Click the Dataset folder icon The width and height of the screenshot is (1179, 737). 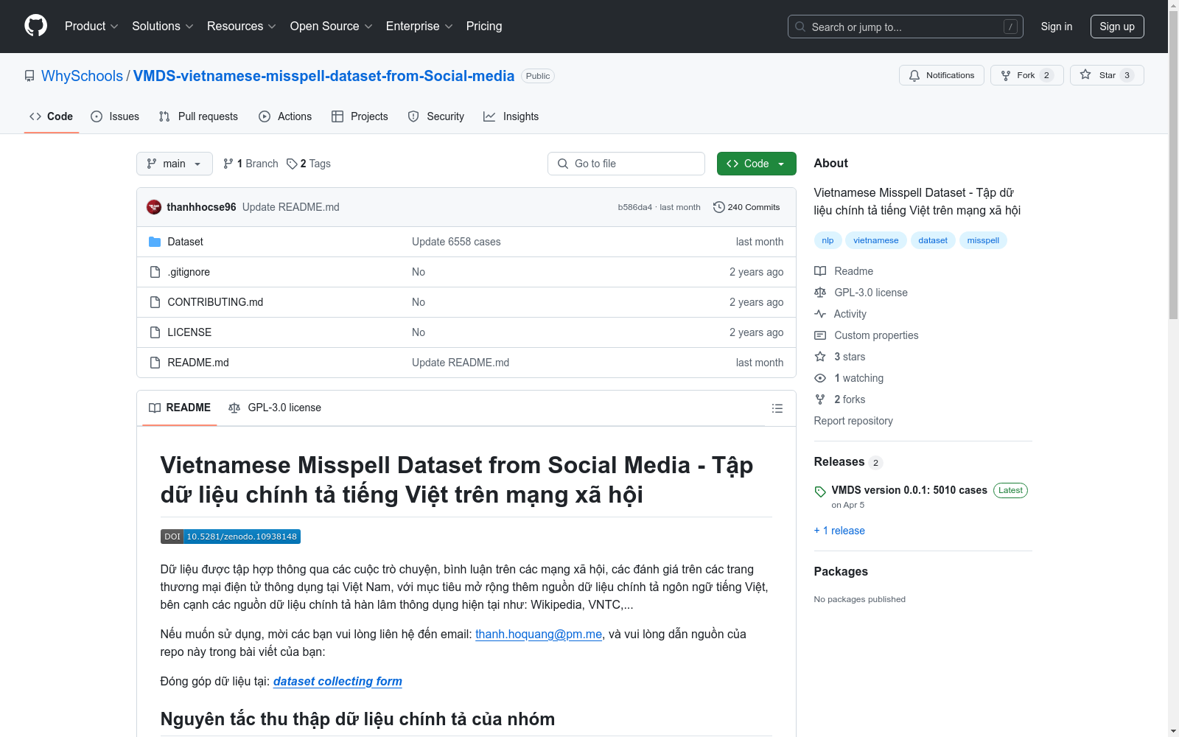(155, 242)
